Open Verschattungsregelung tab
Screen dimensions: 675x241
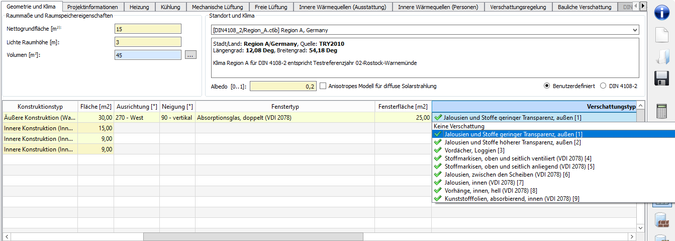click(518, 7)
